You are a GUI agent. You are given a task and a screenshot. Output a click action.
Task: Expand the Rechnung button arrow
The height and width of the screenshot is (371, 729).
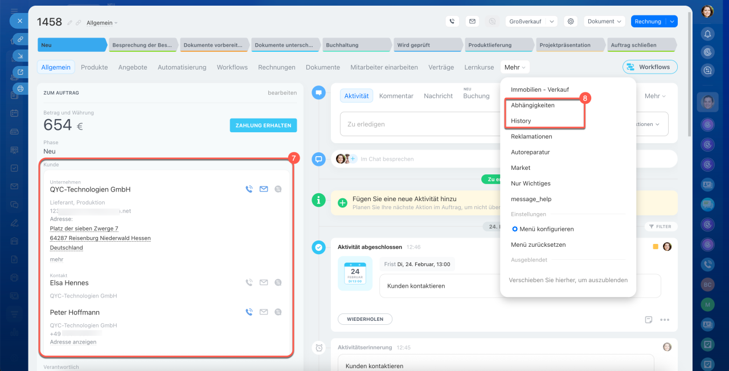click(672, 22)
